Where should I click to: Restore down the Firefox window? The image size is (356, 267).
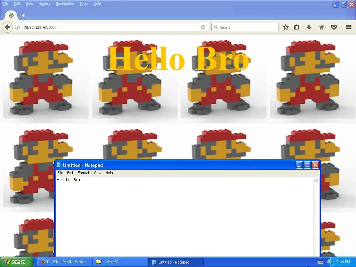pos(343,4)
